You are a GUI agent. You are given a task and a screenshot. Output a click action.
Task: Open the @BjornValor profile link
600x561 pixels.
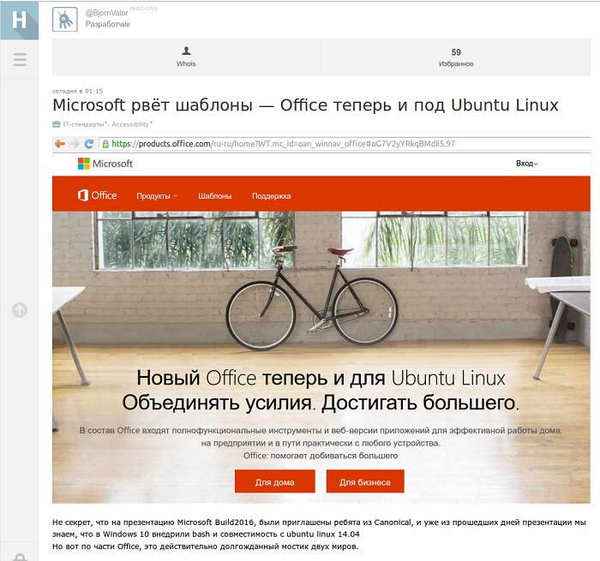click(x=106, y=13)
